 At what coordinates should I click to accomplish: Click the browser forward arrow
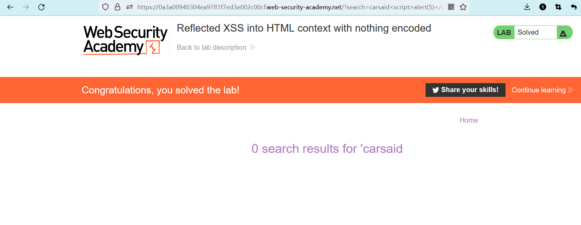tap(26, 7)
